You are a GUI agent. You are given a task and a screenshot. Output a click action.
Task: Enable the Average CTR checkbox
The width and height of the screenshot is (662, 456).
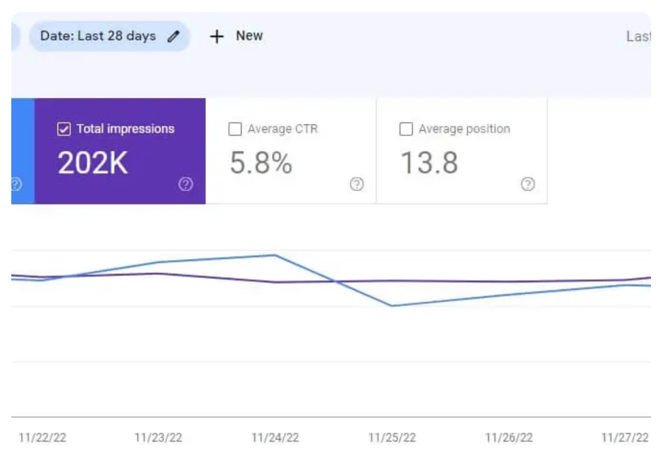click(x=235, y=129)
